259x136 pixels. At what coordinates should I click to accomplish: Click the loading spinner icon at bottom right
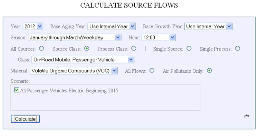tap(246, 116)
